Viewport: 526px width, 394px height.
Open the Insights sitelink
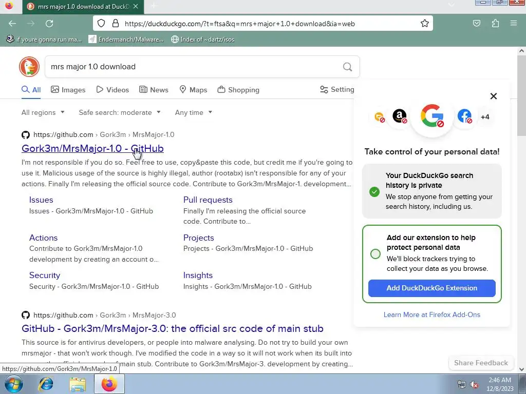(198, 275)
